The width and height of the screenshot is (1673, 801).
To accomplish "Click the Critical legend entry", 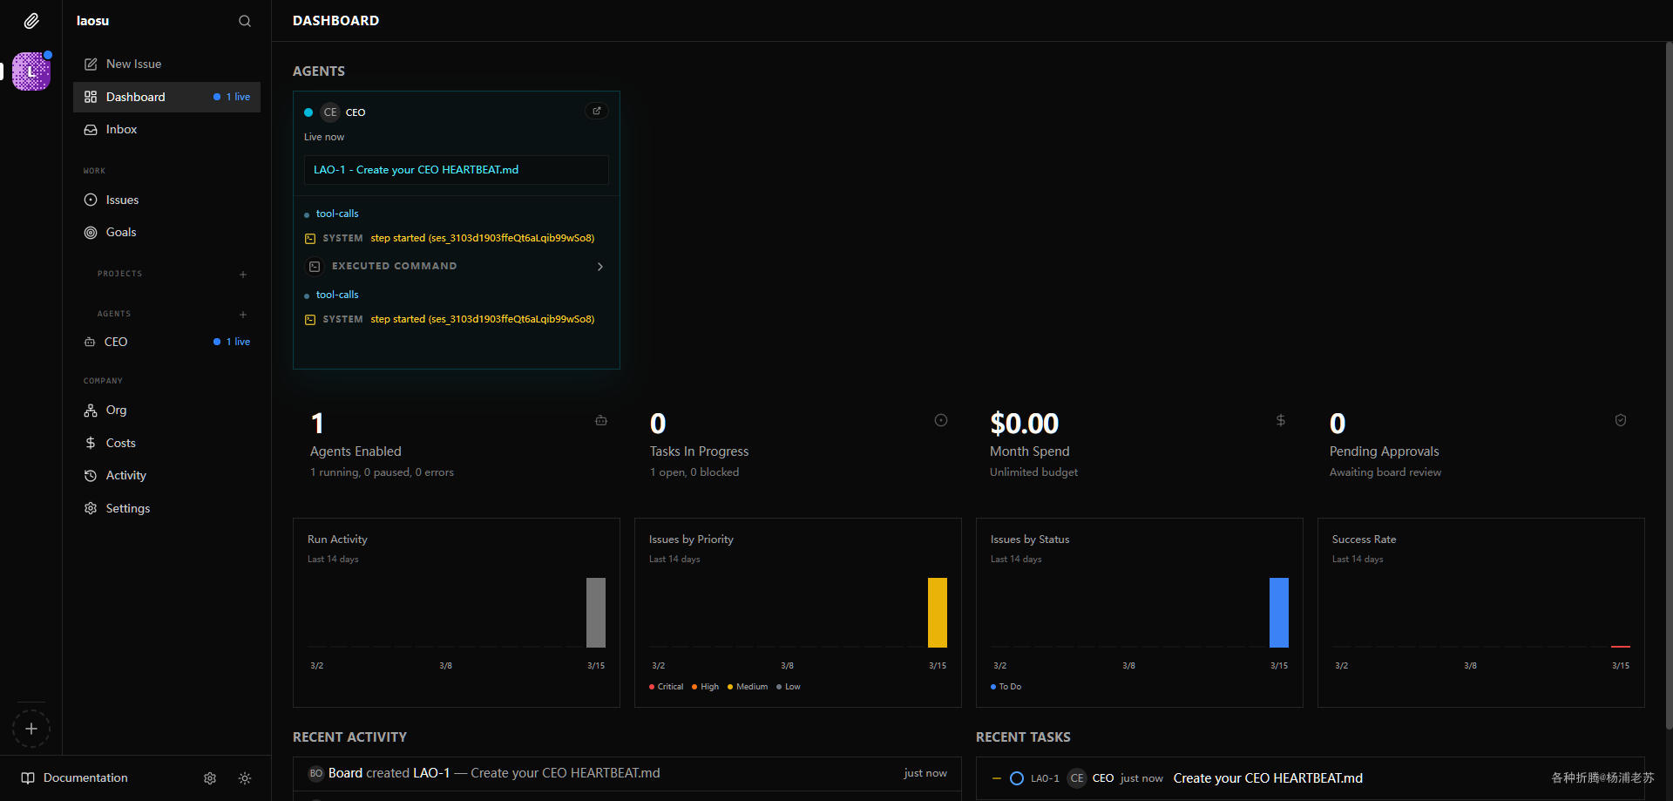I will coord(667,687).
